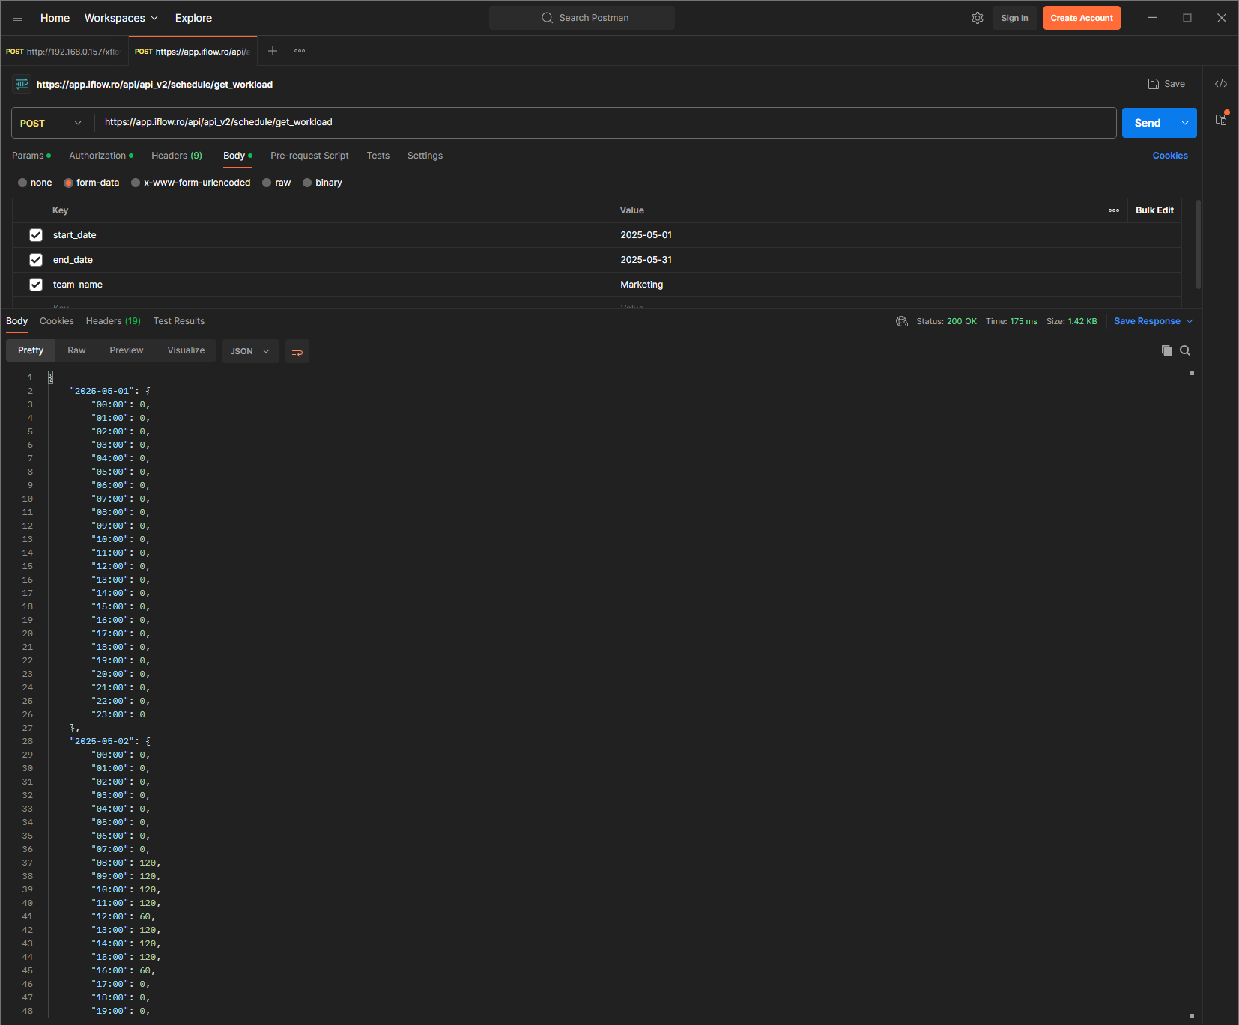The height and width of the screenshot is (1025, 1239).
Task: Uncheck the start_date parameter
Action: [35, 235]
